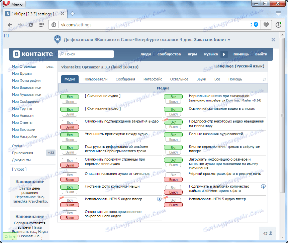Enable Отключить подтверждение закрытия видео with Вкл
This screenshot has height=243, width=288.
(x=70, y=123)
